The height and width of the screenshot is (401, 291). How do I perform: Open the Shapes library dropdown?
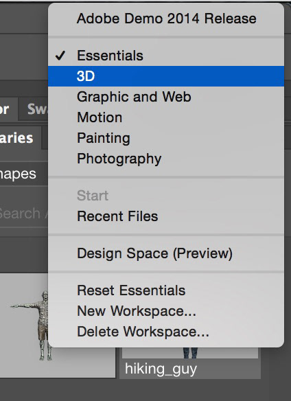[x=24, y=174]
